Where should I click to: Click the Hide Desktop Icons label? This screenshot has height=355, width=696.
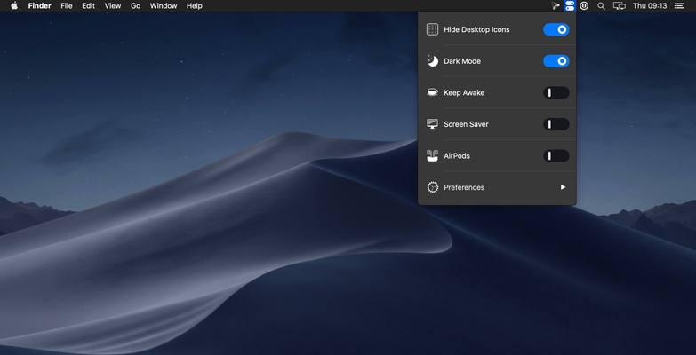pos(476,29)
